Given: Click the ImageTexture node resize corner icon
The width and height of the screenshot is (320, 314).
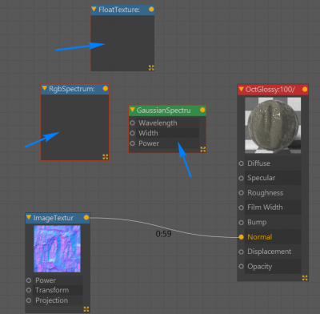Looking at the screenshot, I should pos(86,309).
